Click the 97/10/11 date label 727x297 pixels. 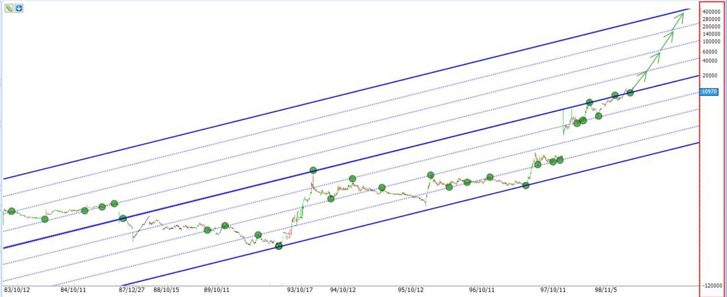553,290
